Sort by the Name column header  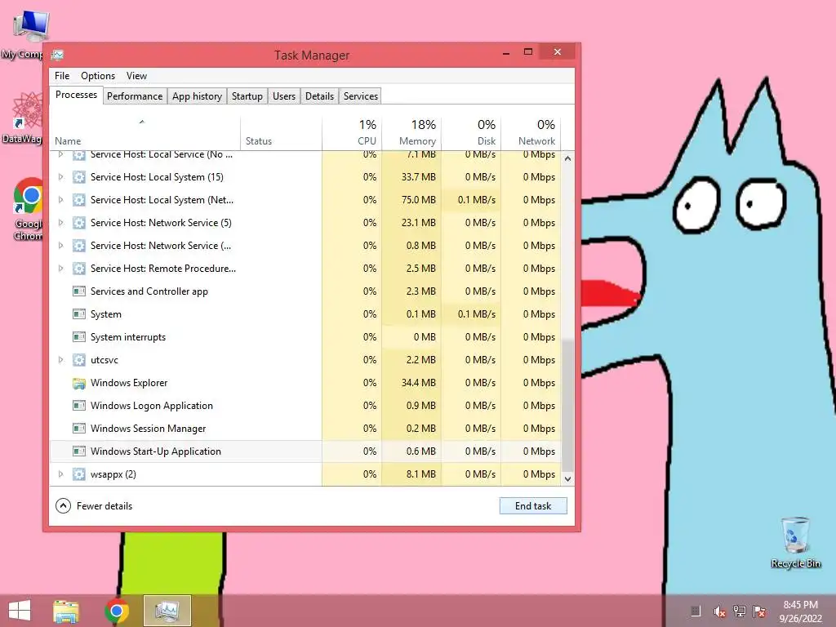pyautogui.click(x=145, y=132)
